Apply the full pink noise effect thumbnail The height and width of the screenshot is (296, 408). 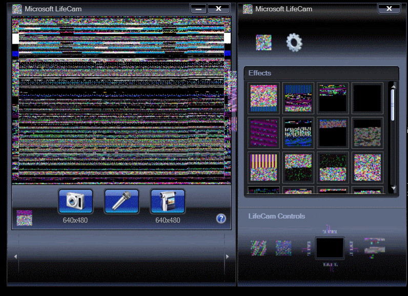point(368,167)
